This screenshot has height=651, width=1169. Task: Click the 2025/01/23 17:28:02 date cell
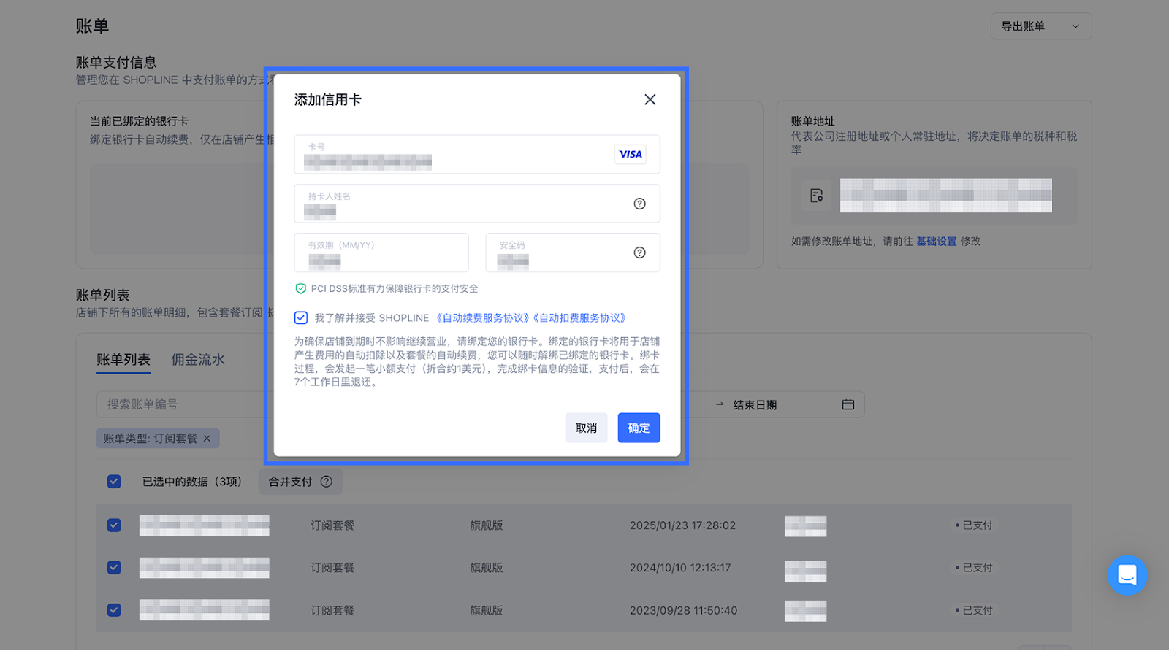pyautogui.click(x=682, y=525)
